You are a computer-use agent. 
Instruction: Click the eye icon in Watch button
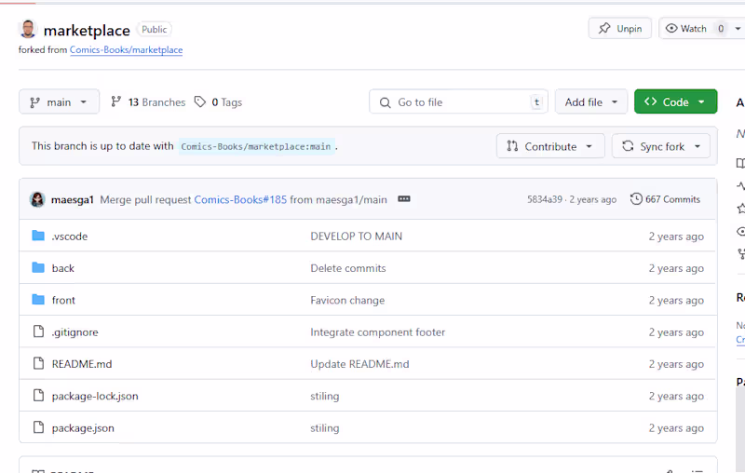click(x=670, y=29)
